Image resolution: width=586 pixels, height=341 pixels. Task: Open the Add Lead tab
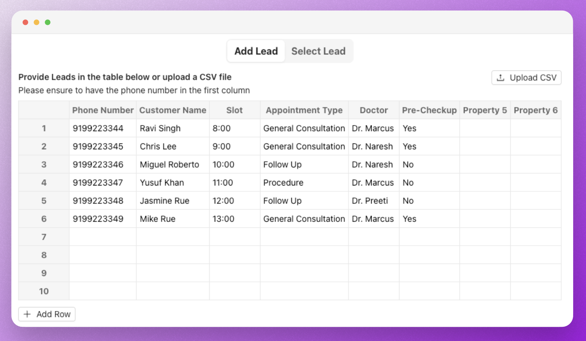[x=256, y=51]
